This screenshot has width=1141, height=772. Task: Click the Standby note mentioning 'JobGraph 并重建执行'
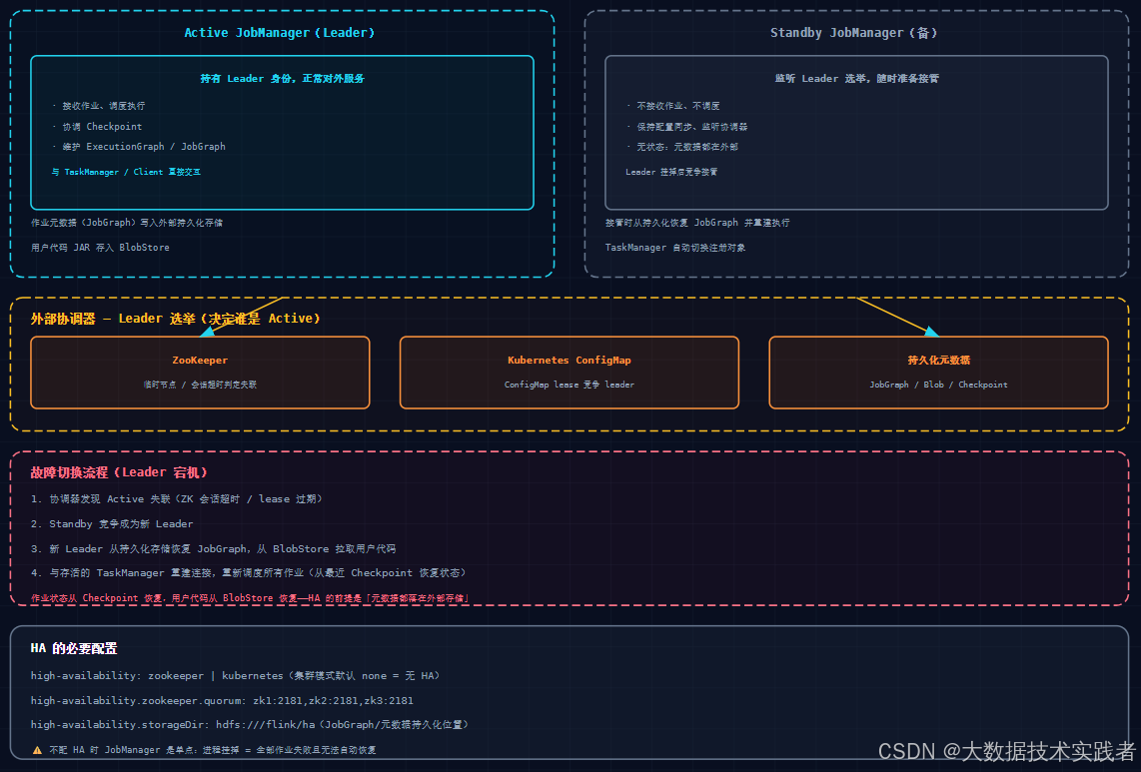tap(697, 223)
